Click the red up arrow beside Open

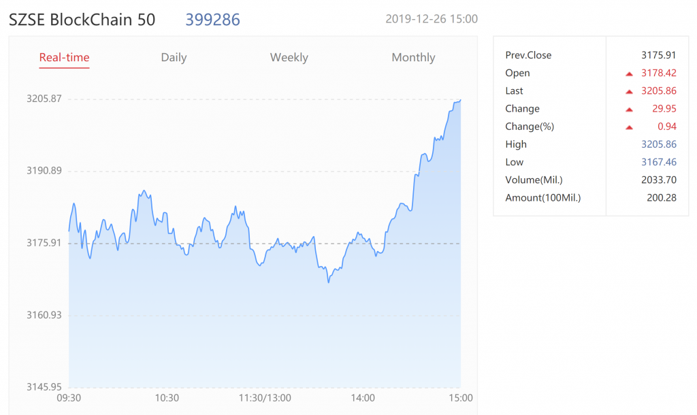click(x=629, y=73)
